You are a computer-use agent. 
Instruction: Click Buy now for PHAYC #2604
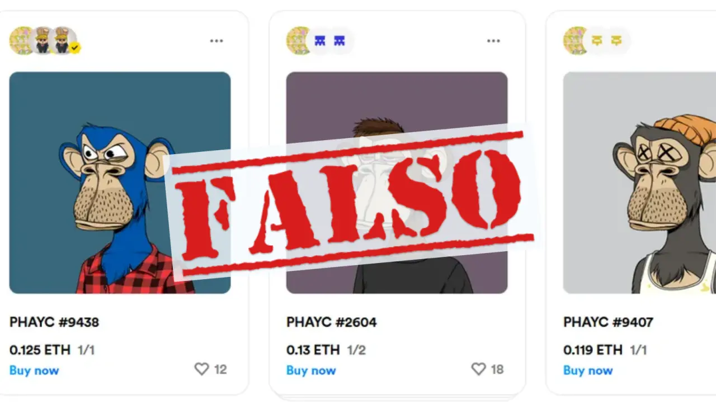311,370
